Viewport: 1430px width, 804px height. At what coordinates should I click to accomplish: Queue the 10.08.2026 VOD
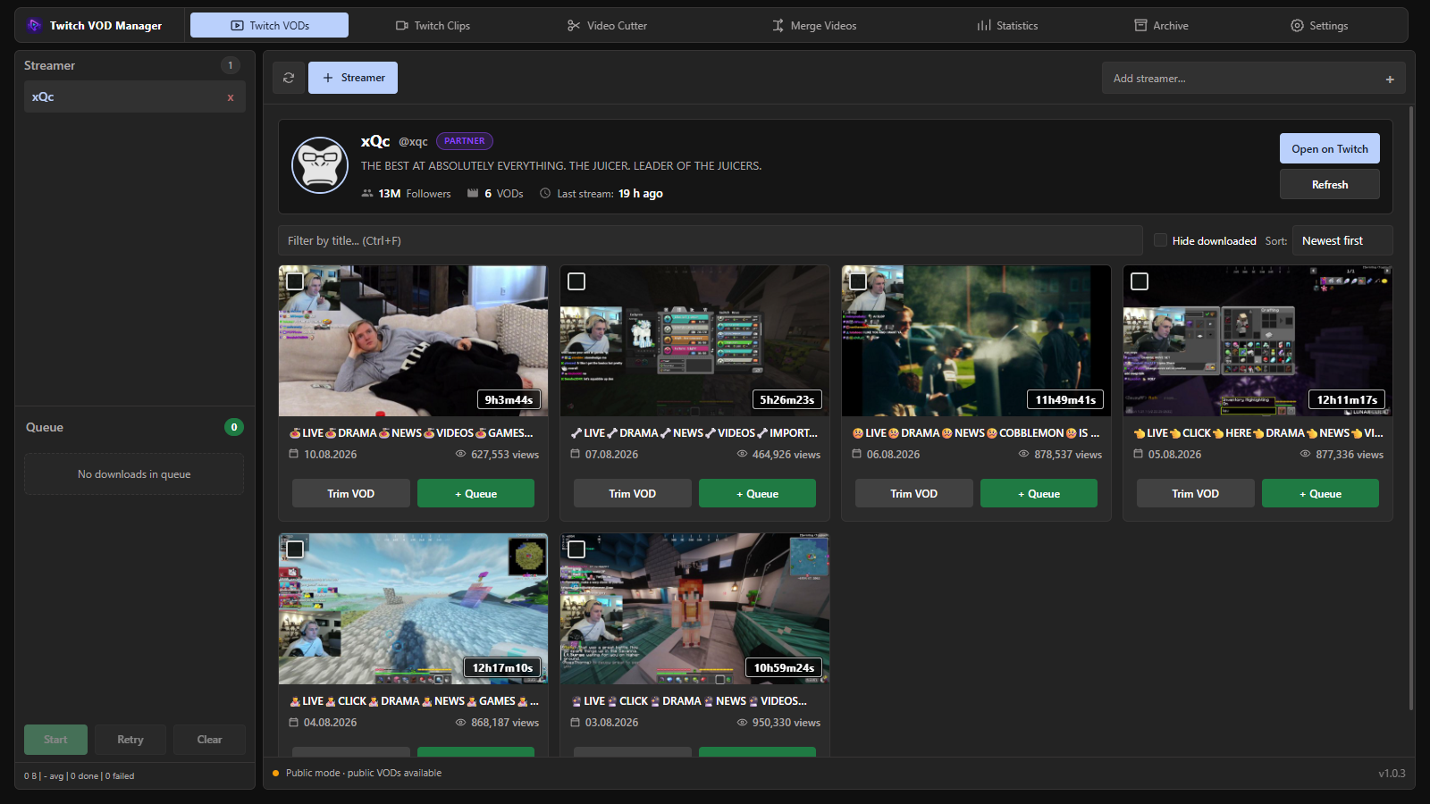pyautogui.click(x=475, y=493)
